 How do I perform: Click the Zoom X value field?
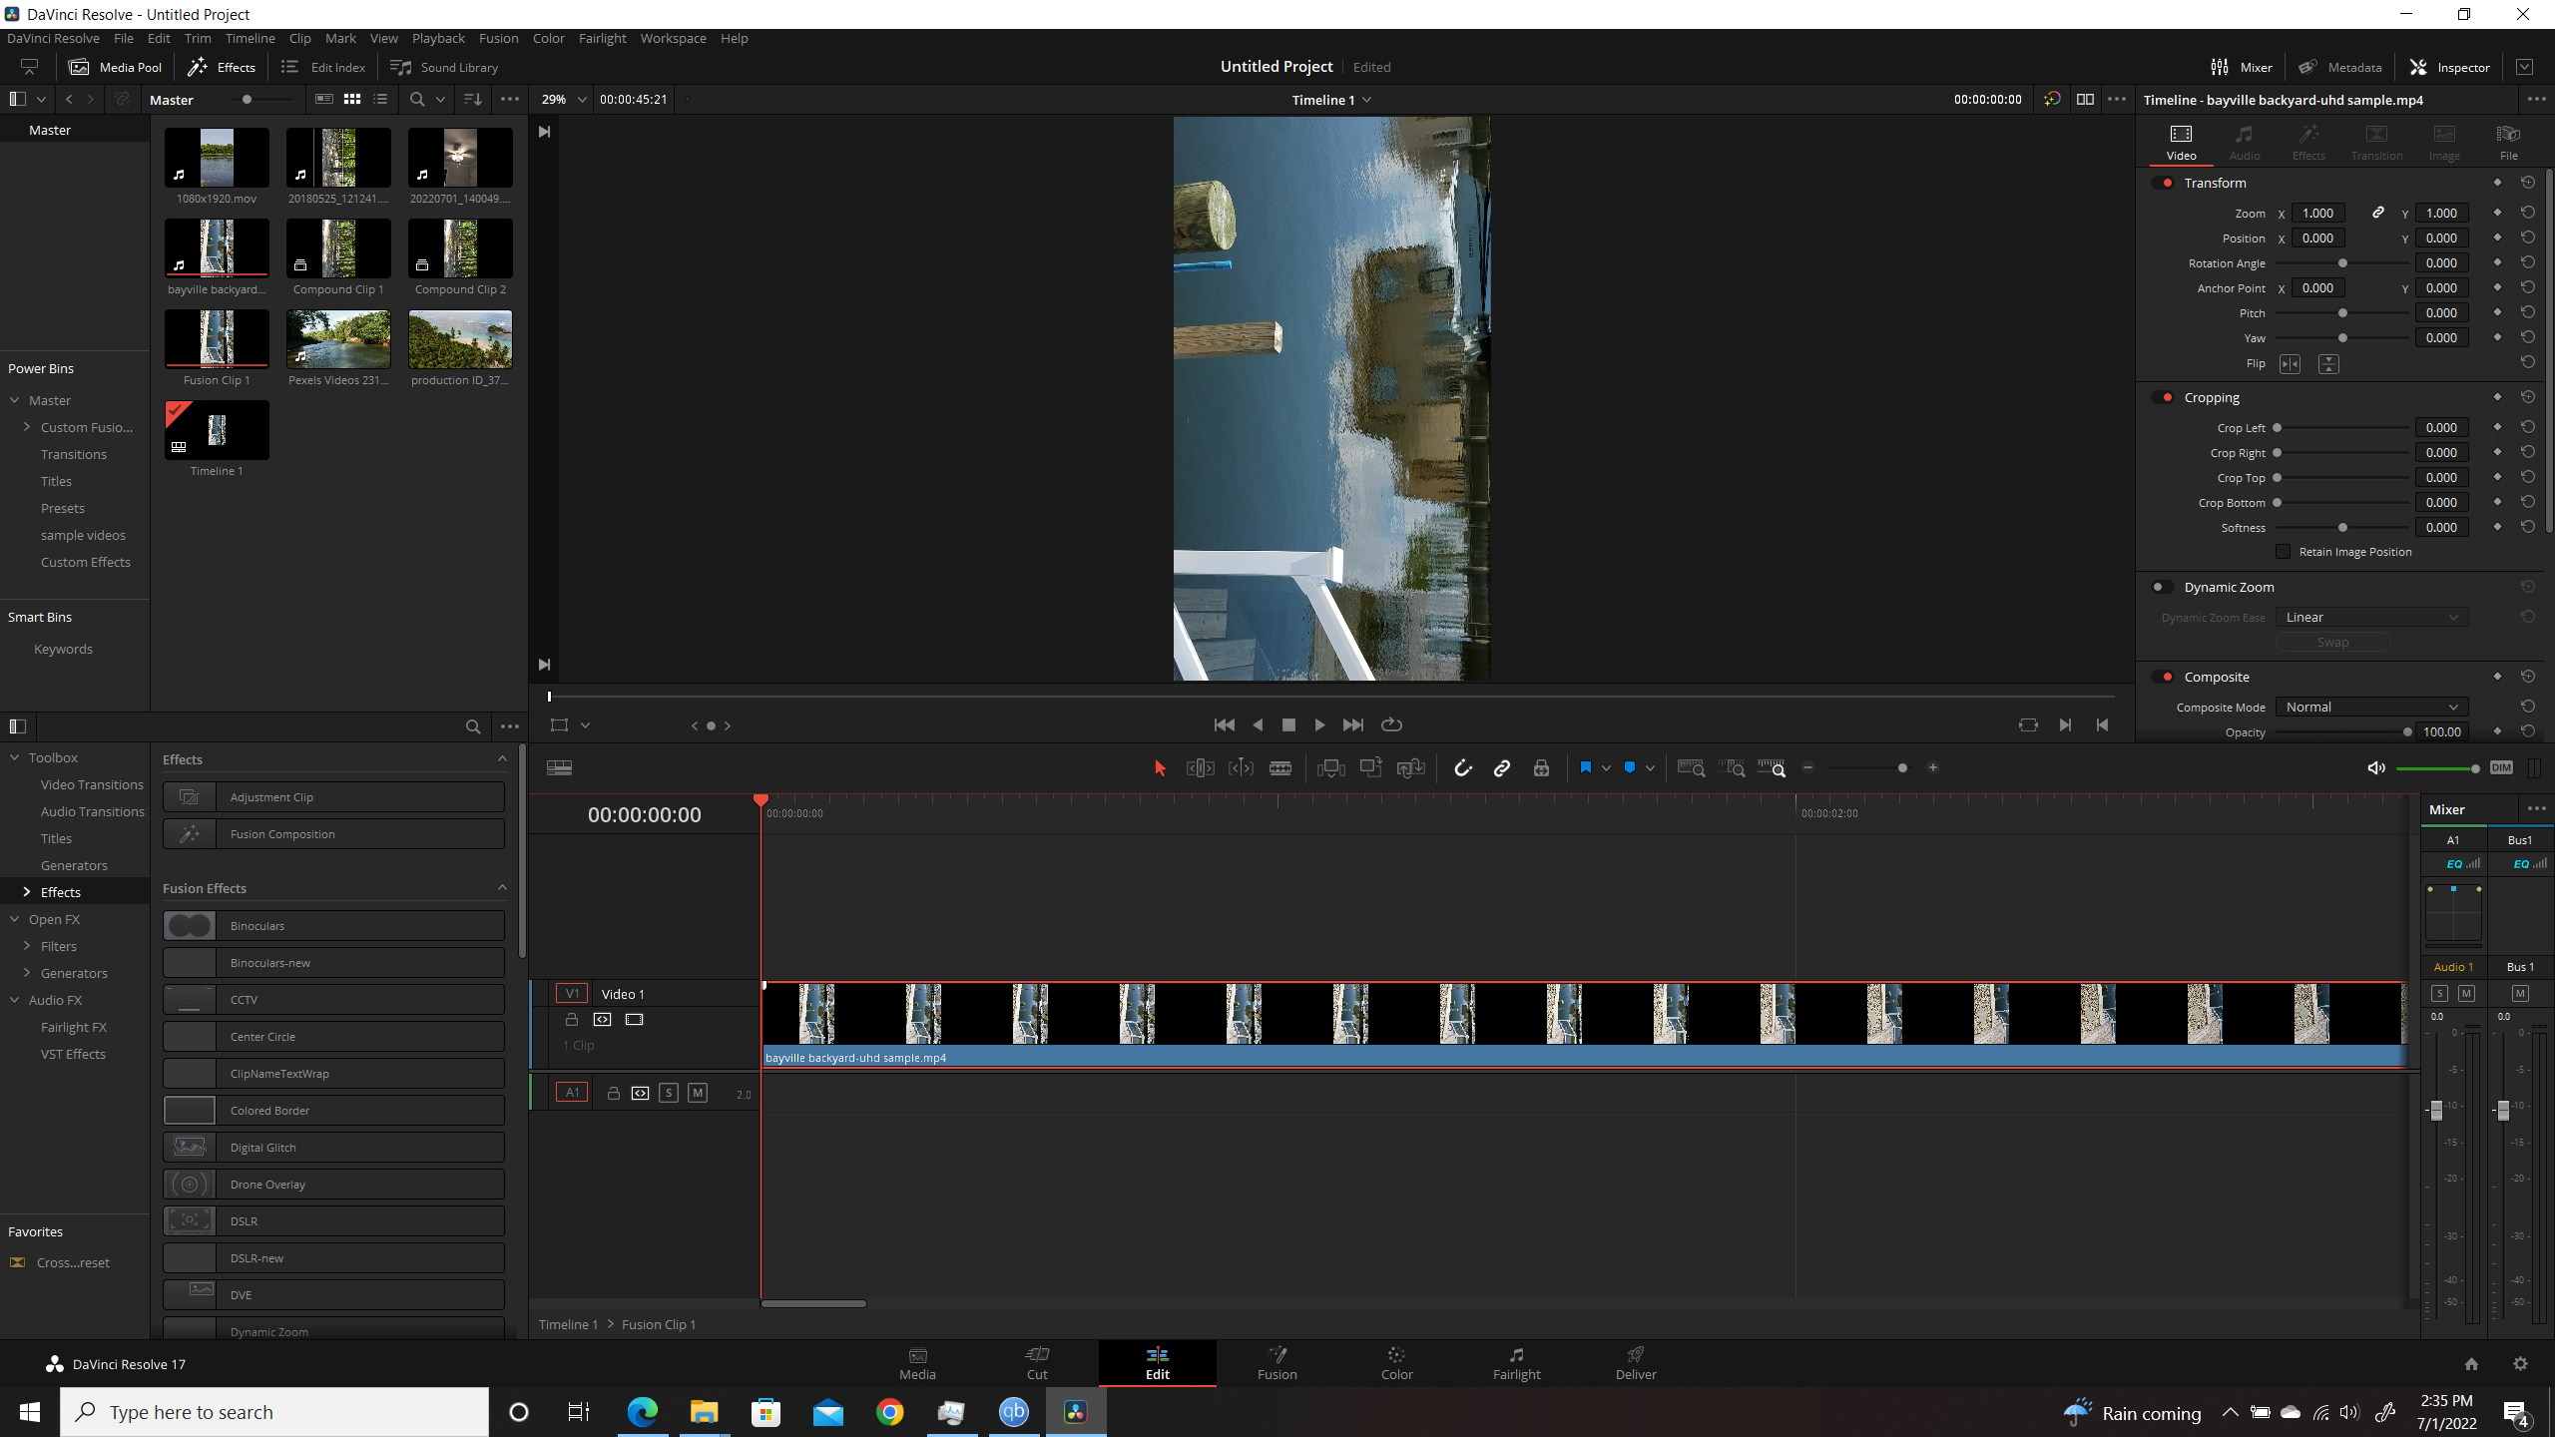[x=2317, y=213]
